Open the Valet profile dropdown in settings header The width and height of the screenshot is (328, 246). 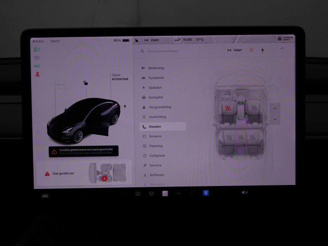point(234,50)
